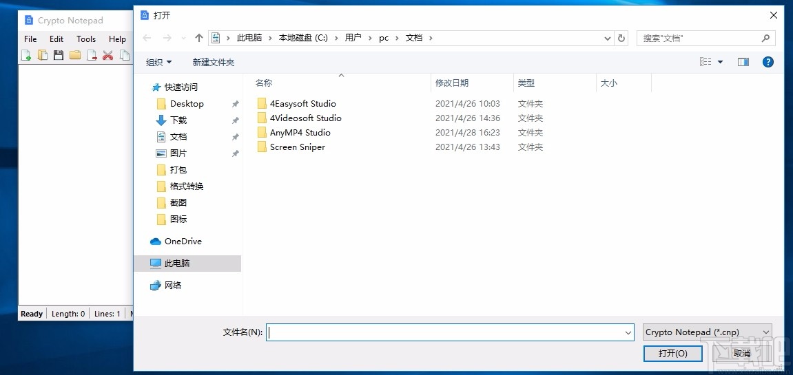Click 此电脑 in address path
The image size is (793, 375).
(249, 38)
